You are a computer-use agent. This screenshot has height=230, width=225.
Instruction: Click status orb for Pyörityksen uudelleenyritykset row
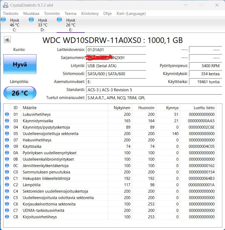7,153
